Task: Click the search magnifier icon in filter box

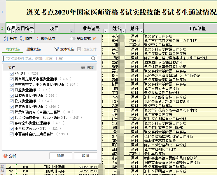Action: (x=93, y=59)
